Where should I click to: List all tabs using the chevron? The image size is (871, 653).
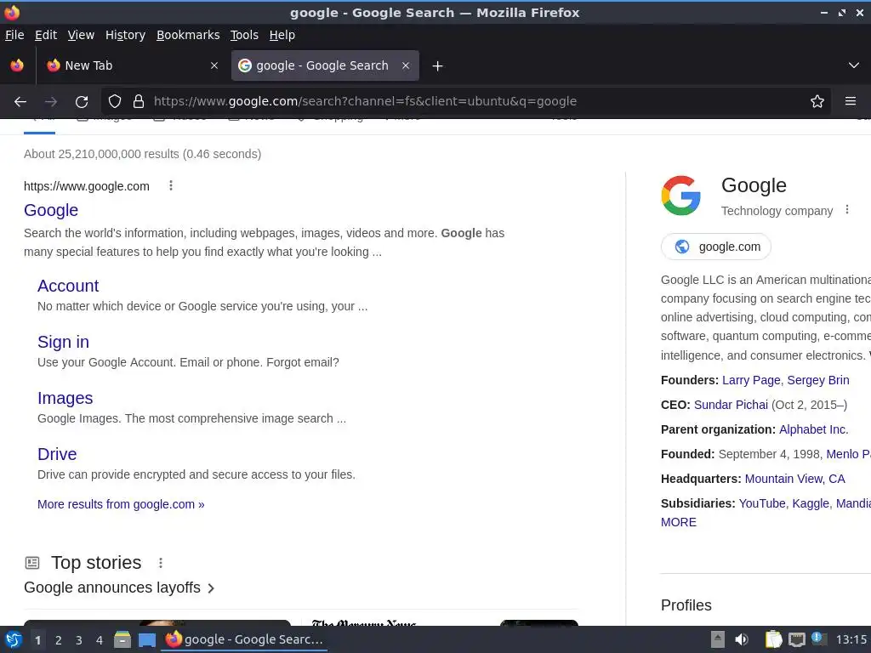coord(854,65)
